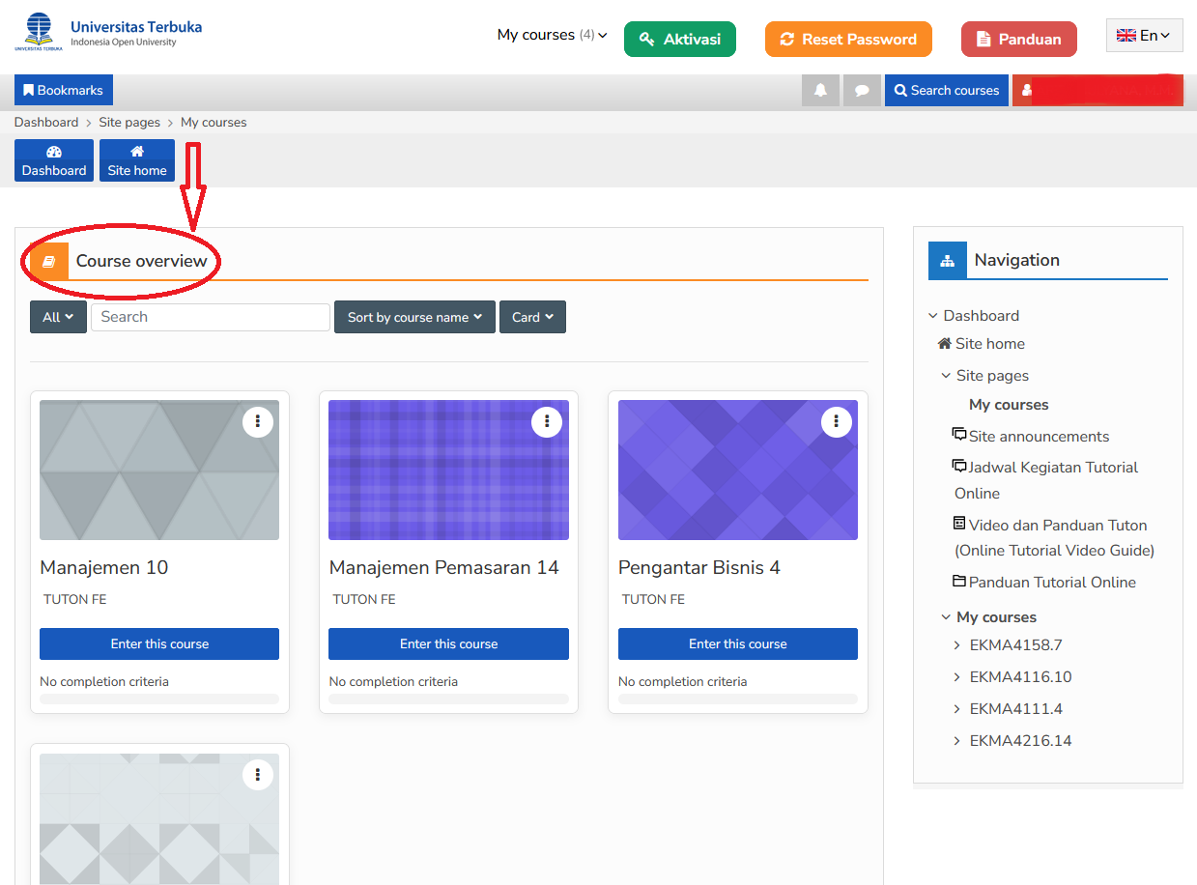Open the notifications bell
The height and width of the screenshot is (885, 1197).
coord(820,90)
